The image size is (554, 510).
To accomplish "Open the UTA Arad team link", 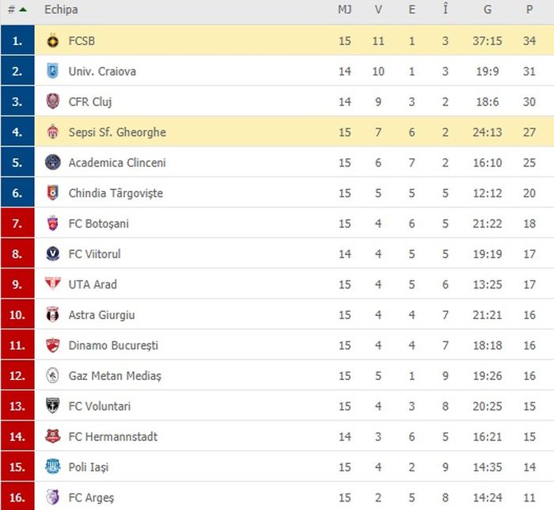I will pos(93,284).
